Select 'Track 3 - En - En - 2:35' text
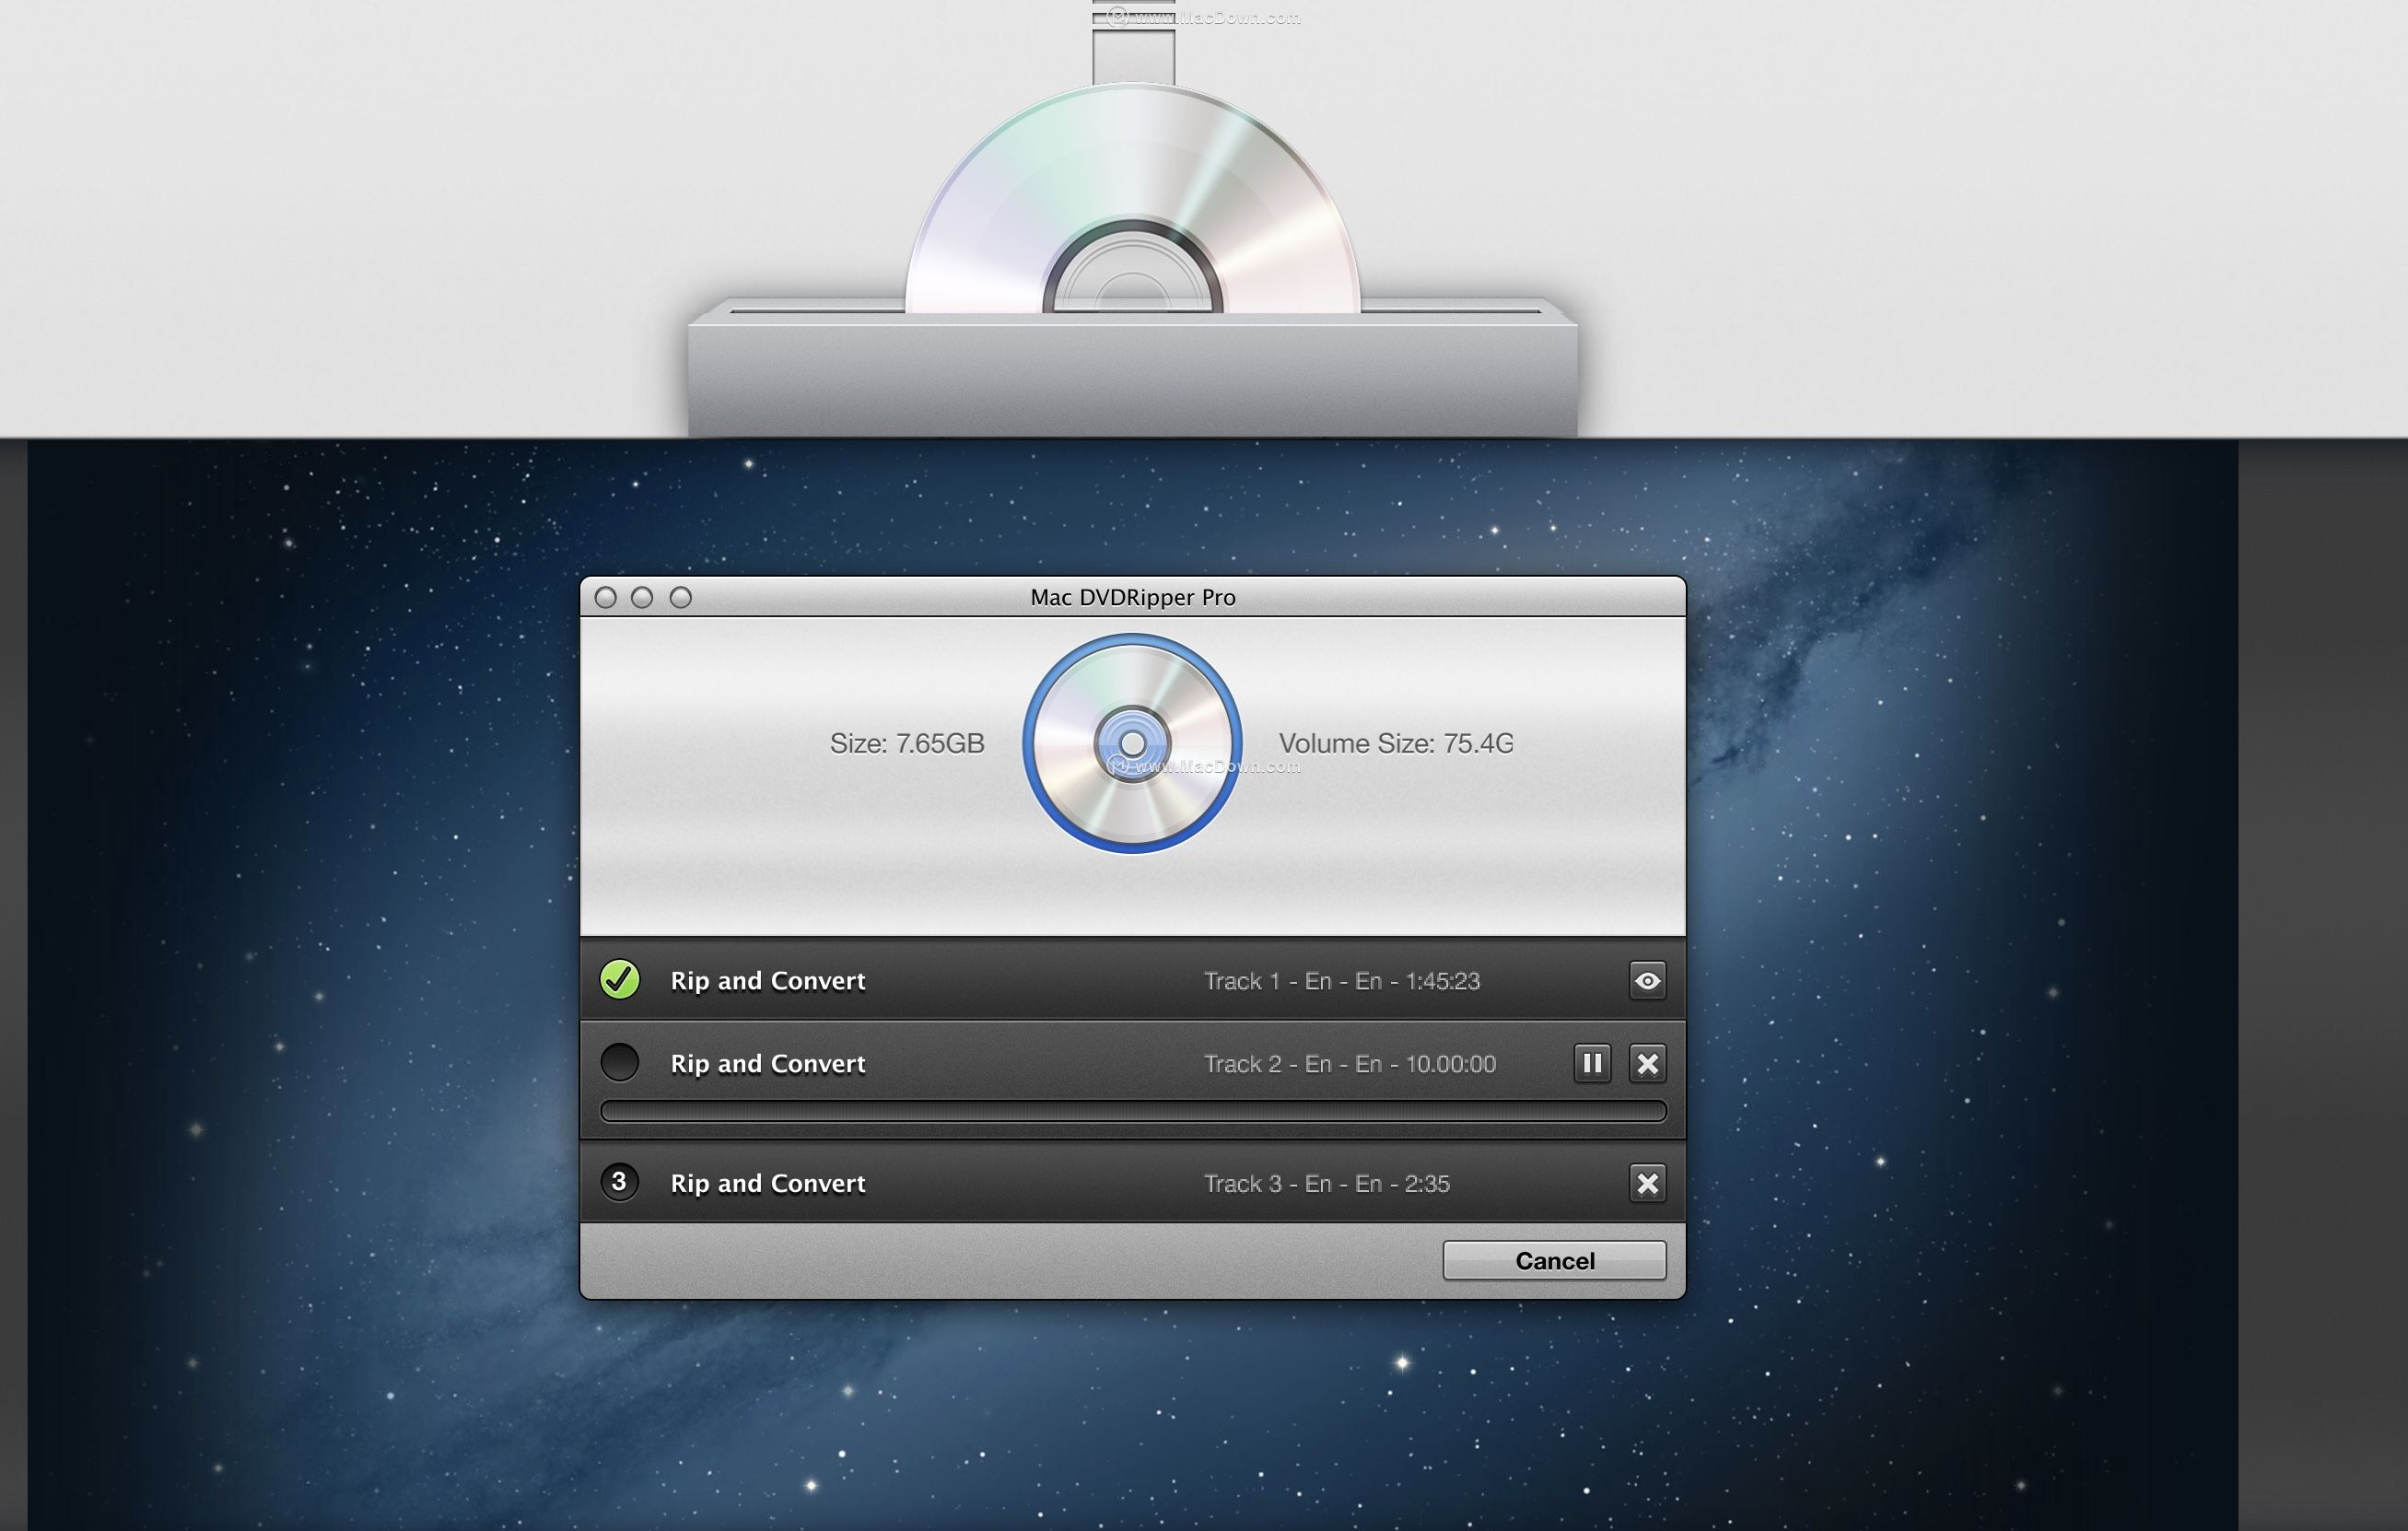The width and height of the screenshot is (2408, 1531). point(1326,1183)
